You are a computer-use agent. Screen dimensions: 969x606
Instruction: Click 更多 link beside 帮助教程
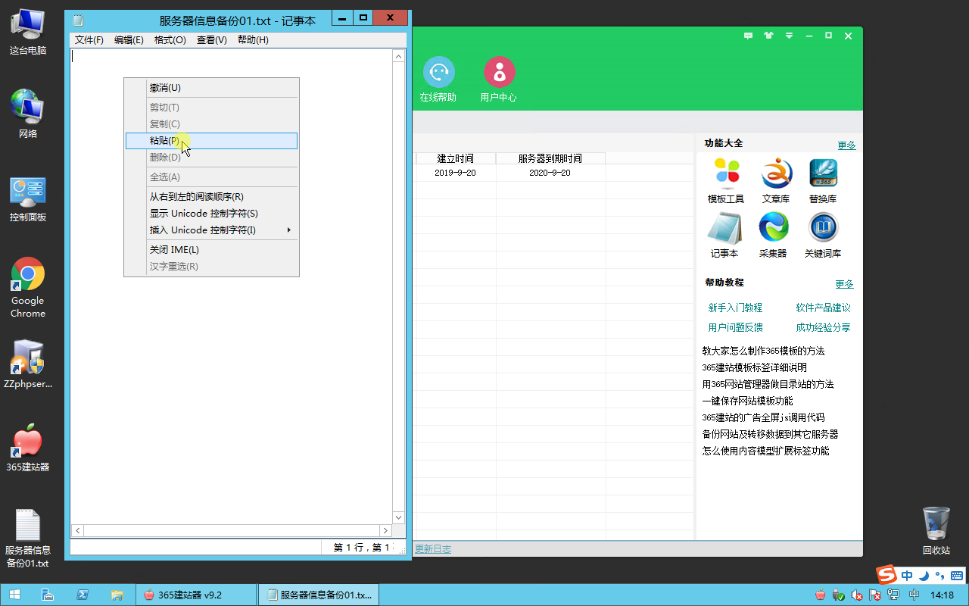(x=845, y=284)
